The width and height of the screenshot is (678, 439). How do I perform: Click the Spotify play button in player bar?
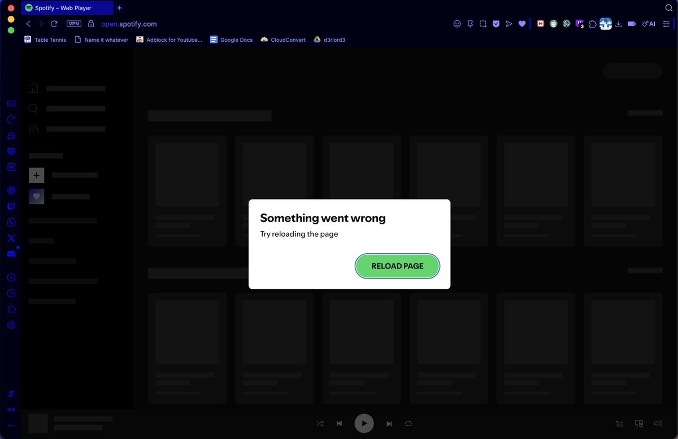pyautogui.click(x=364, y=423)
